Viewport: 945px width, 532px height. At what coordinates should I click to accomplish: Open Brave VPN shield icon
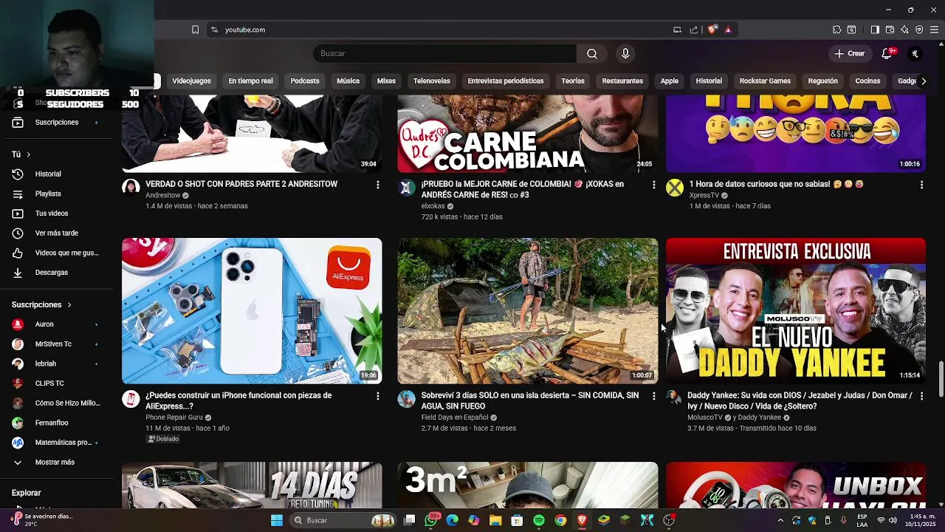click(919, 30)
